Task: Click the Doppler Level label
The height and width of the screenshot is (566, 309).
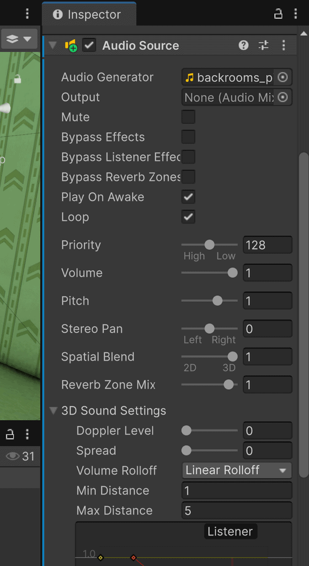Action: pyautogui.click(x=115, y=431)
